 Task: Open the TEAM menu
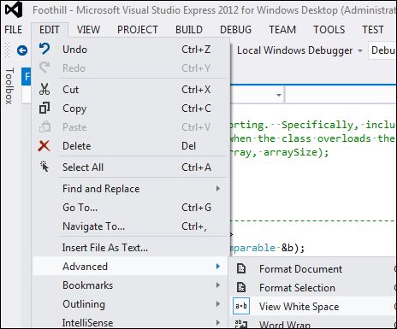[x=282, y=30]
